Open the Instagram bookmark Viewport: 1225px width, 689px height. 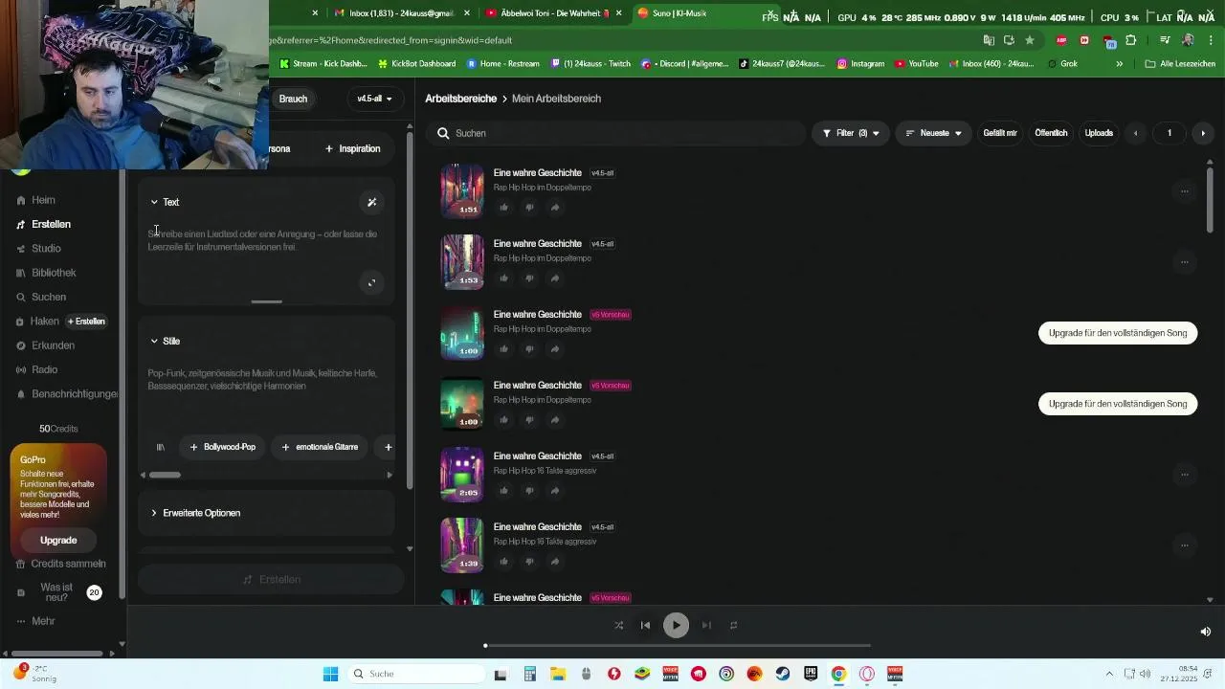(860, 64)
